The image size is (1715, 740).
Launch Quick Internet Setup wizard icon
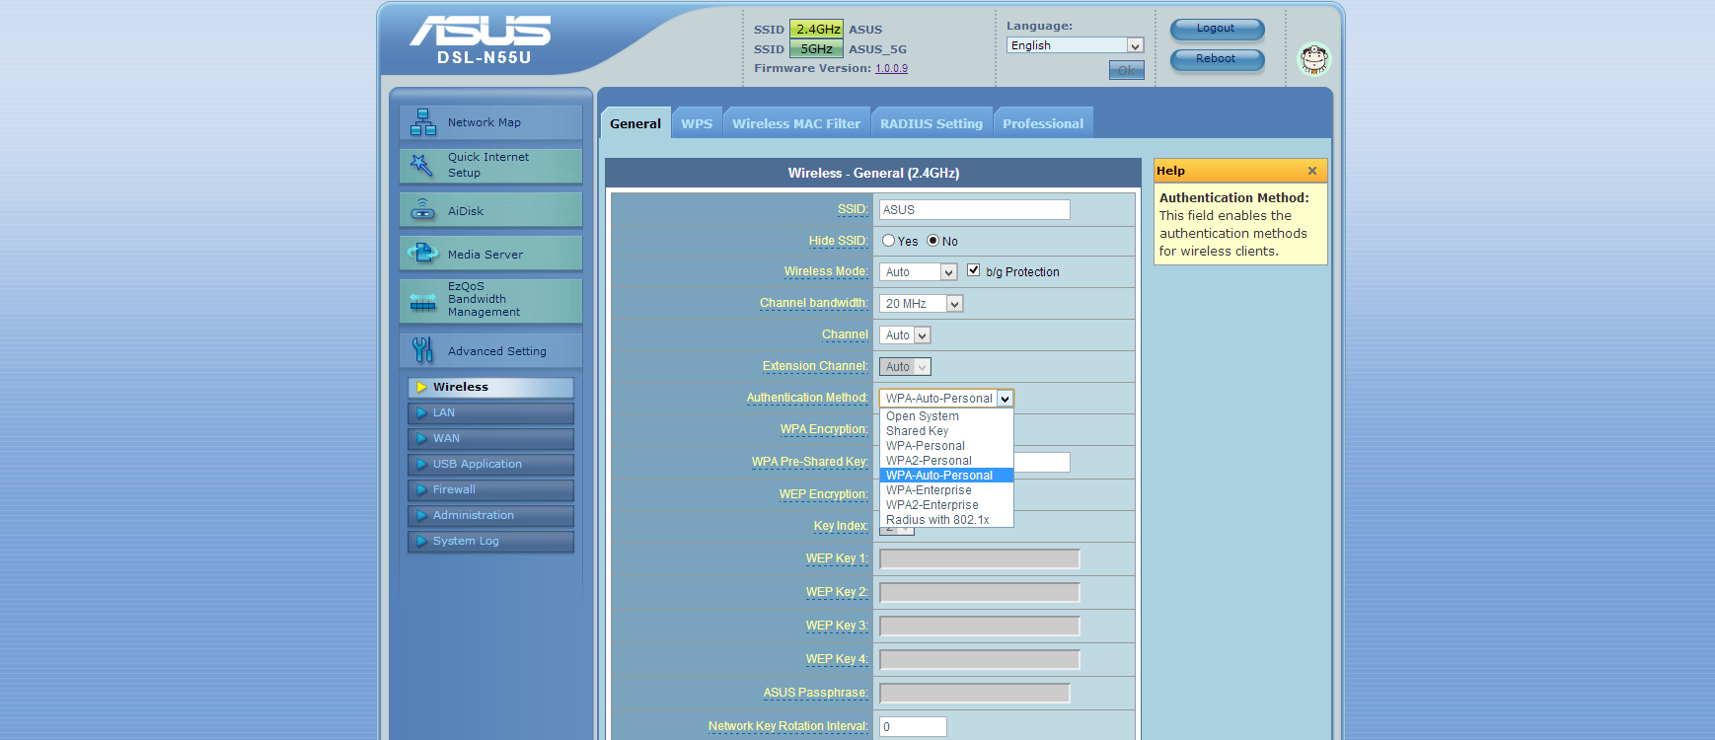tap(422, 166)
